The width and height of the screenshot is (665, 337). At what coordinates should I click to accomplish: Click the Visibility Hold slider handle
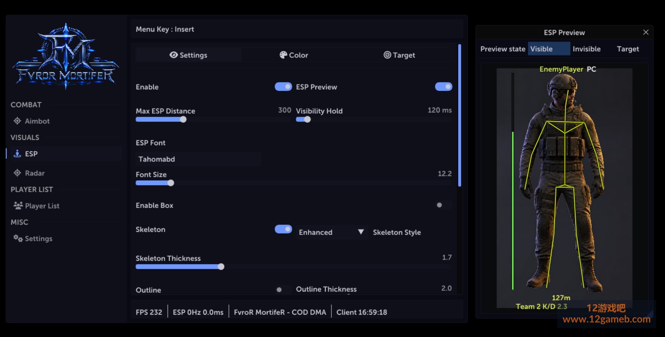(307, 119)
